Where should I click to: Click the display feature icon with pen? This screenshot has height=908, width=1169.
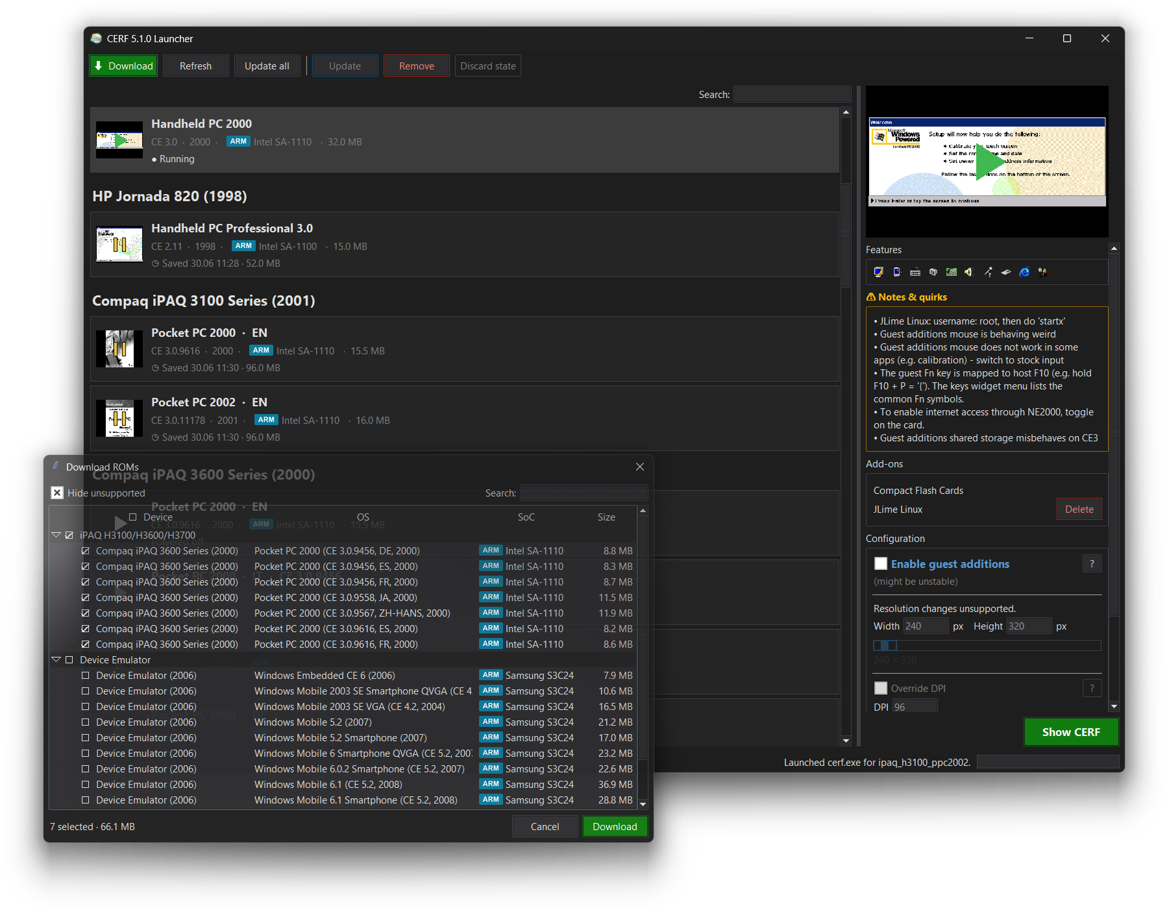click(878, 272)
